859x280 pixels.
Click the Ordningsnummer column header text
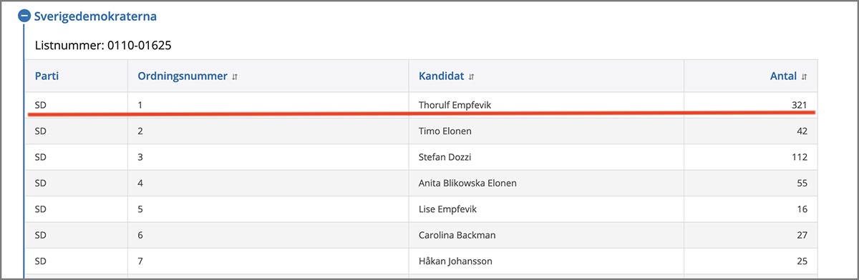(183, 76)
